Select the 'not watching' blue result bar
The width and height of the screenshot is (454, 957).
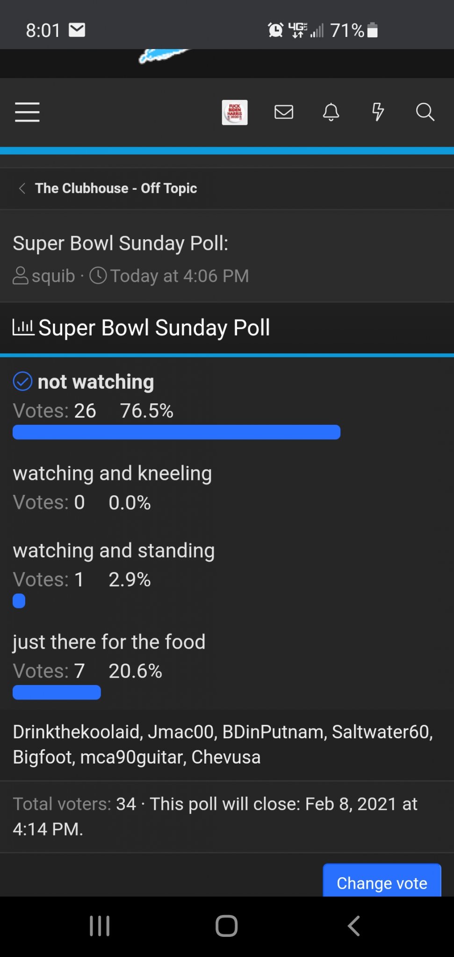pyautogui.click(x=176, y=432)
